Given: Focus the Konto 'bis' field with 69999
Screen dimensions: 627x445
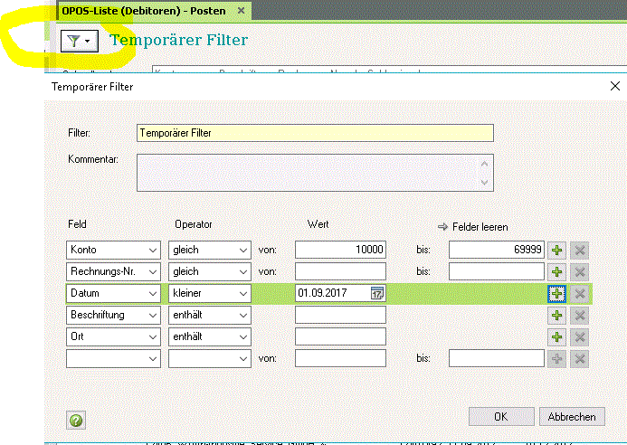Looking at the screenshot, I should [x=496, y=250].
